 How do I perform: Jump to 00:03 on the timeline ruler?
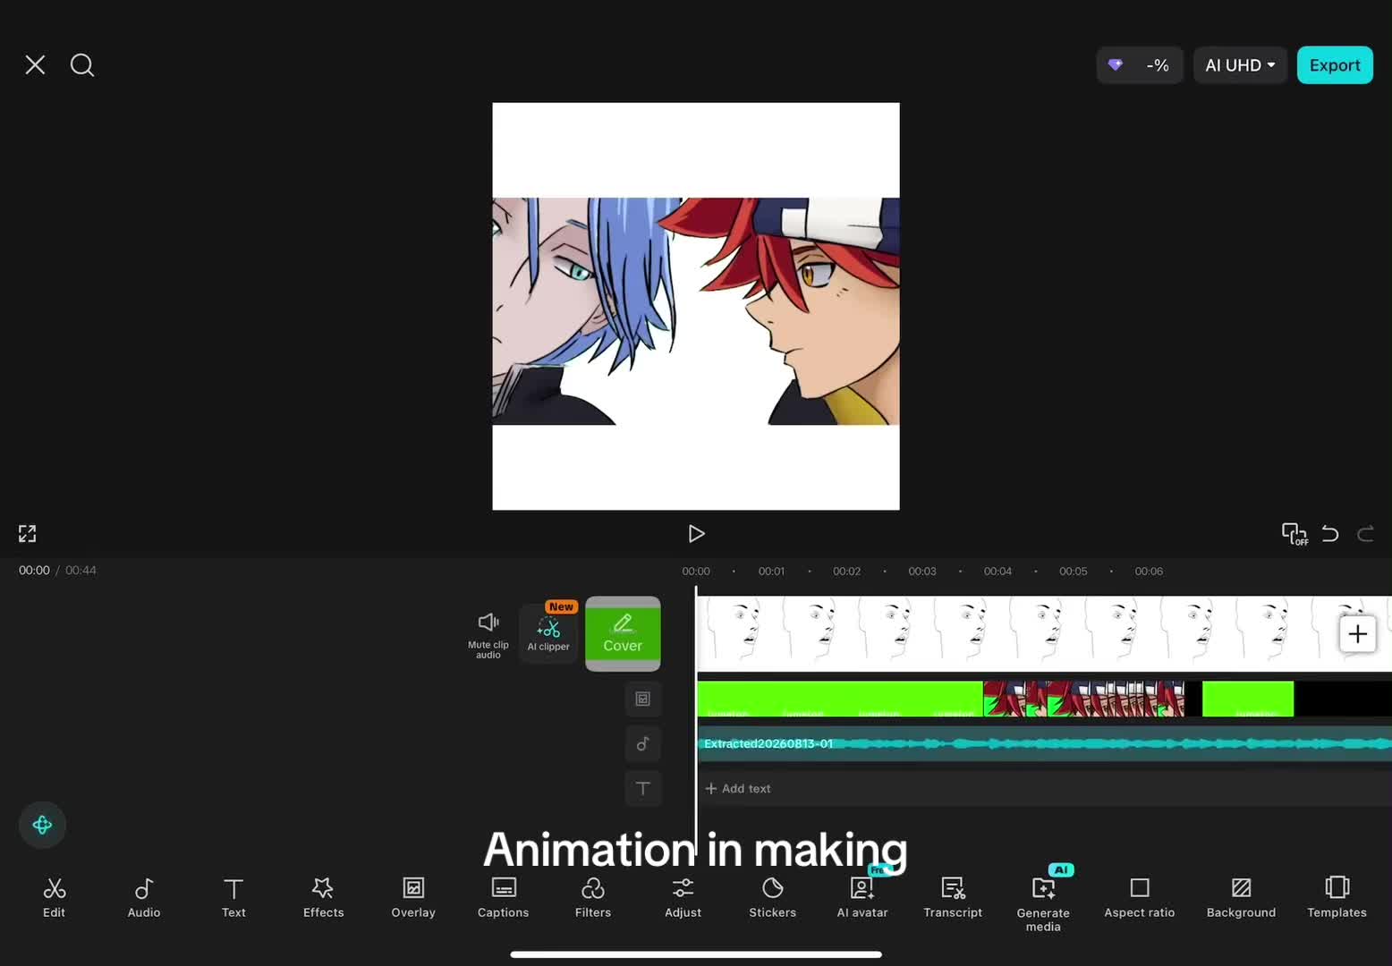click(922, 572)
